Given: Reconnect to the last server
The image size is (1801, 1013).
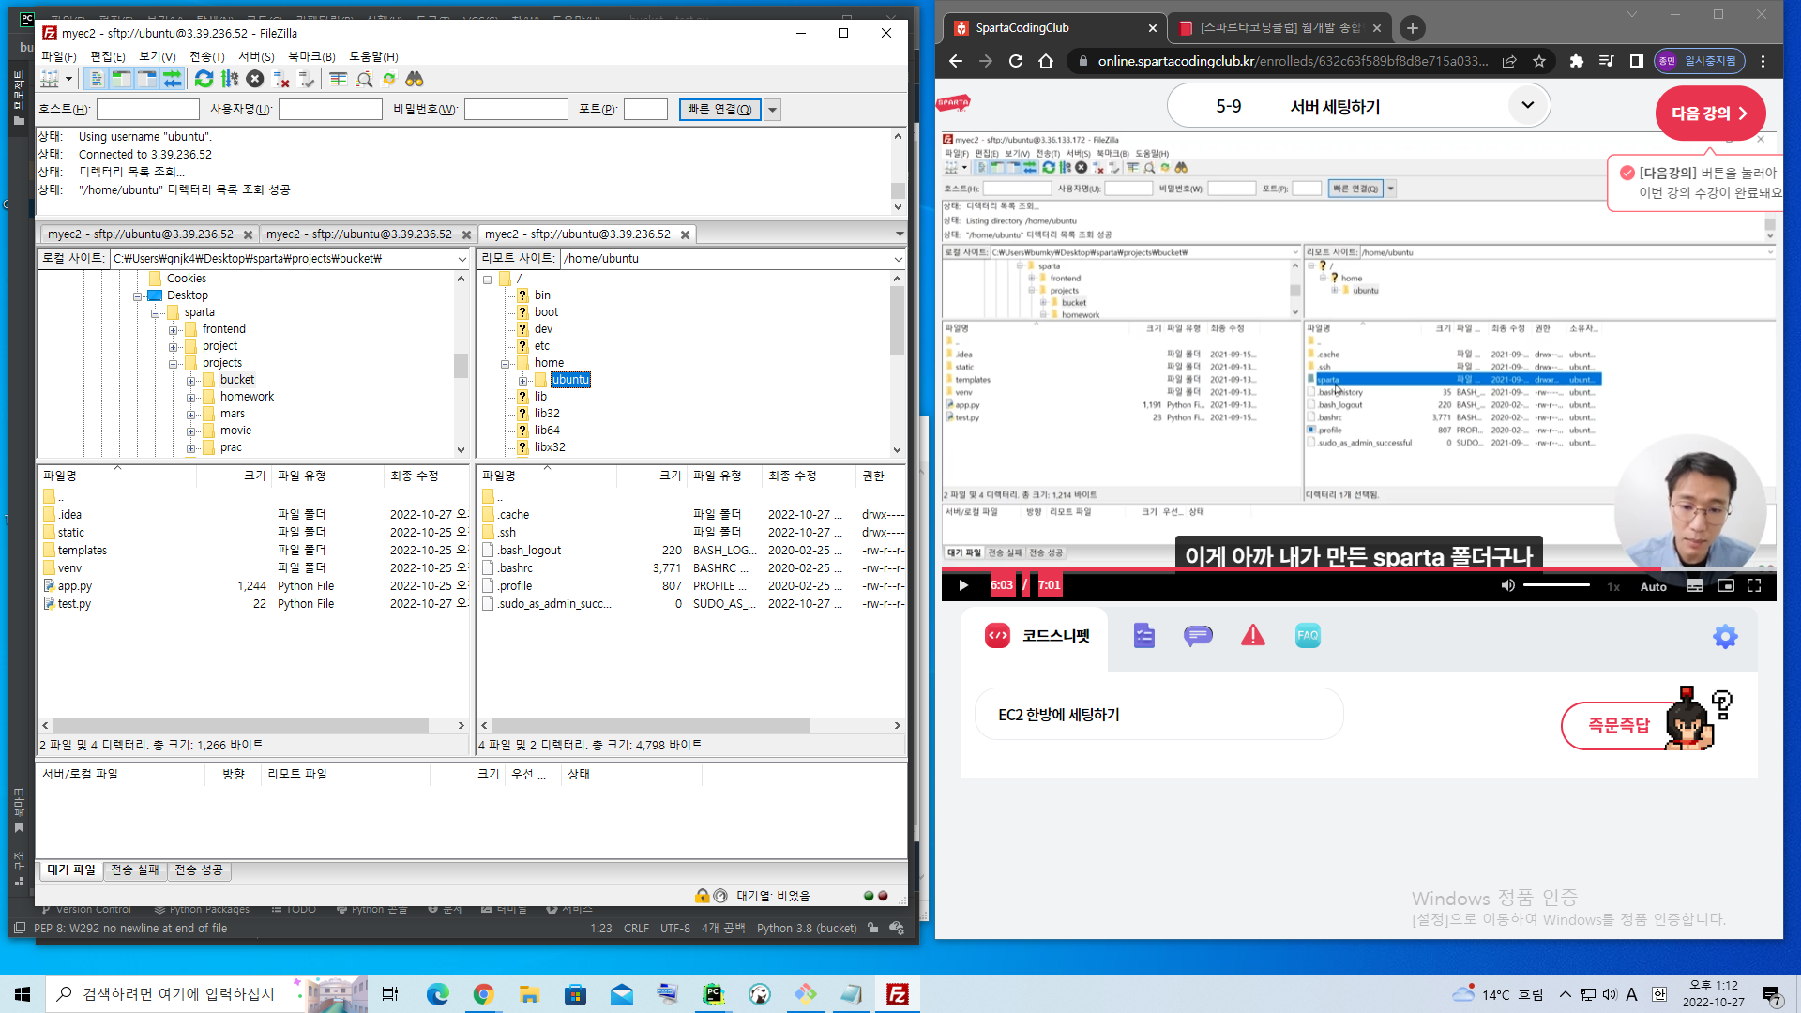Looking at the screenshot, I should pos(306,80).
